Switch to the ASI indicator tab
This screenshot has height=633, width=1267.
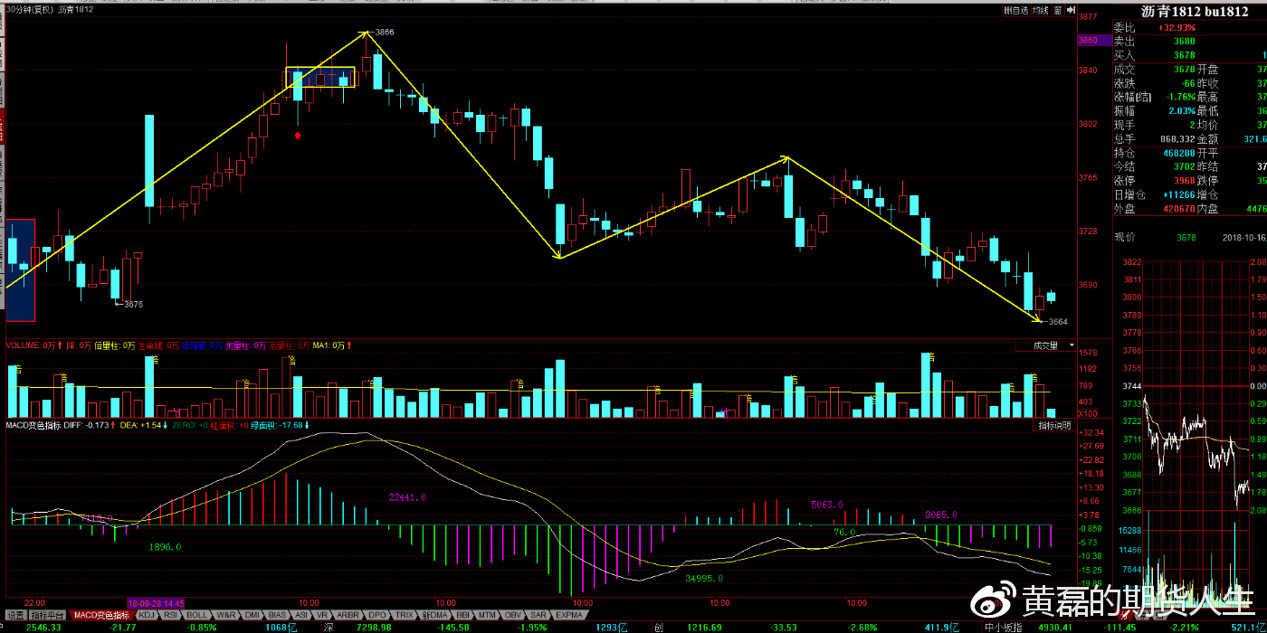(x=302, y=615)
